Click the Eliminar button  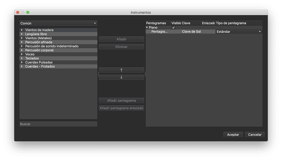pyautogui.click(x=121, y=47)
